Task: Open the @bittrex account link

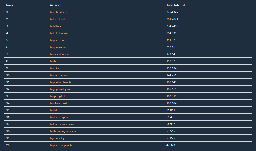Action: click(x=56, y=26)
